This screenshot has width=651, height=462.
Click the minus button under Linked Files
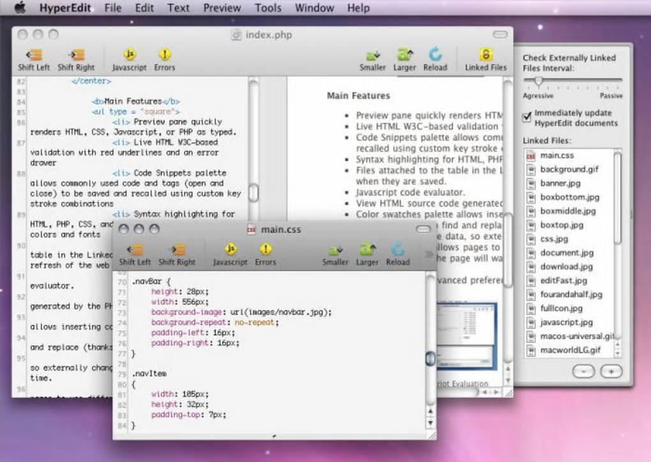pos(583,371)
